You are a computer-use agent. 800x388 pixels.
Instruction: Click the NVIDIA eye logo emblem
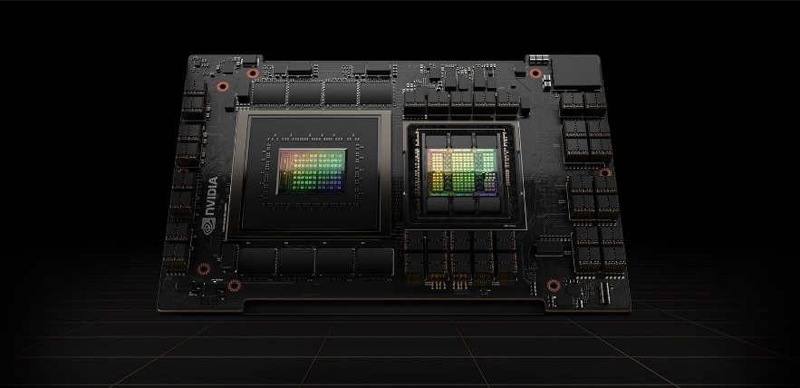pyautogui.click(x=208, y=226)
